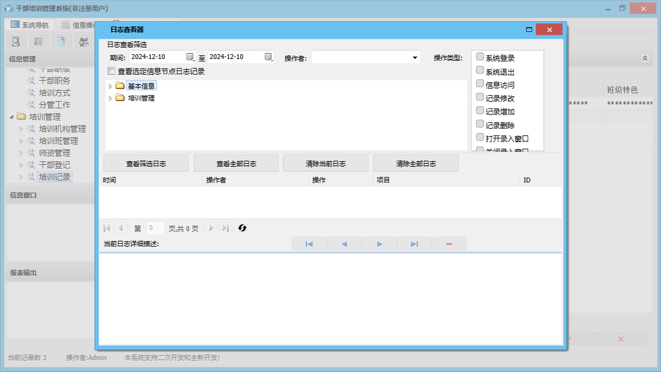Click the 班级特色 column header
The height and width of the screenshot is (372, 661).
pyautogui.click(x=628, y=90)
